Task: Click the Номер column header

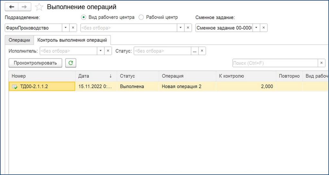Action: pos(42,76)
